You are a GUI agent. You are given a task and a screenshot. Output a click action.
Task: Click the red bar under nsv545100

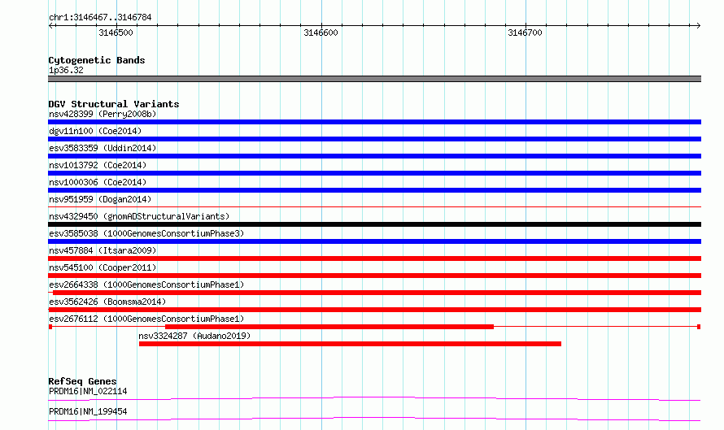coord(374,276)
